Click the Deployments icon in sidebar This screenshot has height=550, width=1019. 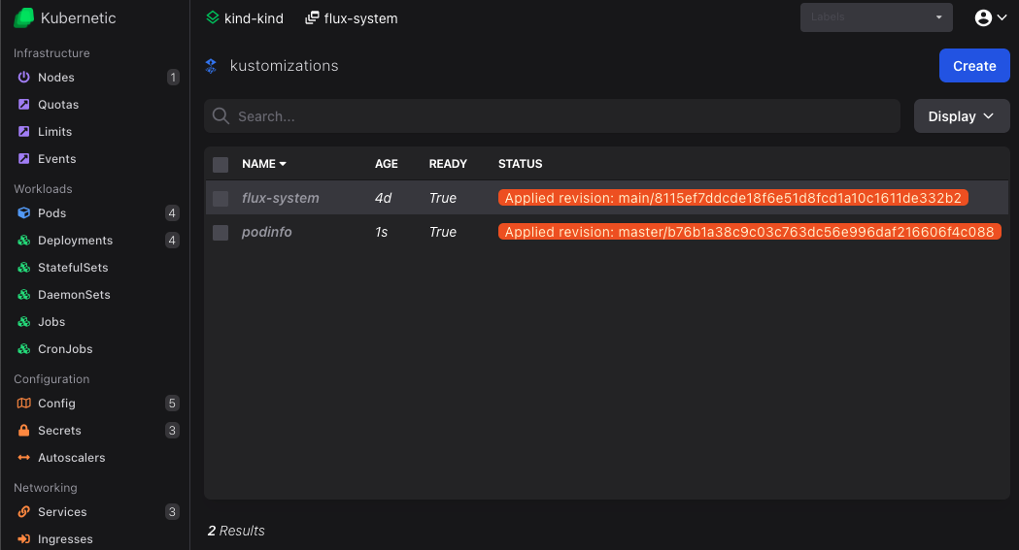(24, 240)
